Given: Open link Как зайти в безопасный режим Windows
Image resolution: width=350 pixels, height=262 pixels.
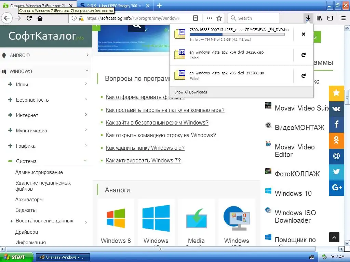Looking at the screenshot, I should click(157, 122).
